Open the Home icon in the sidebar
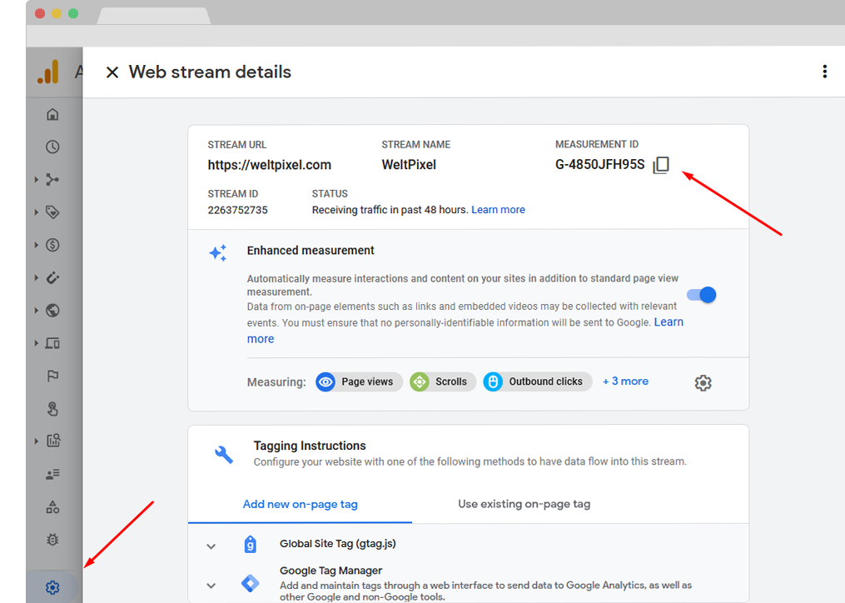 (52, 114)
